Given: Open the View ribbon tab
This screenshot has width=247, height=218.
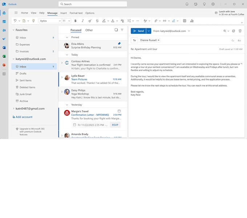Looking at the screenshot, I should [33, 13].
